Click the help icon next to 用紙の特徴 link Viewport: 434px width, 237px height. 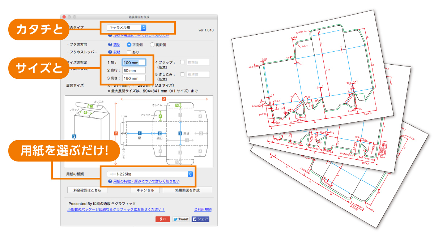110,181
